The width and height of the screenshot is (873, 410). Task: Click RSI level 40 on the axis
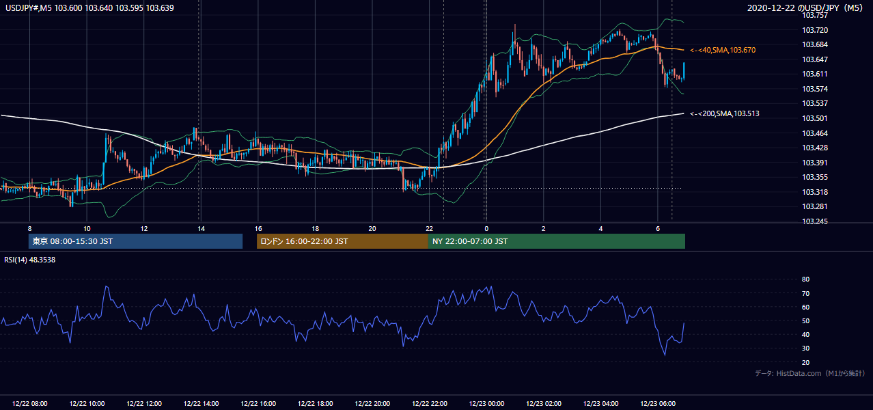coord(805,334)
